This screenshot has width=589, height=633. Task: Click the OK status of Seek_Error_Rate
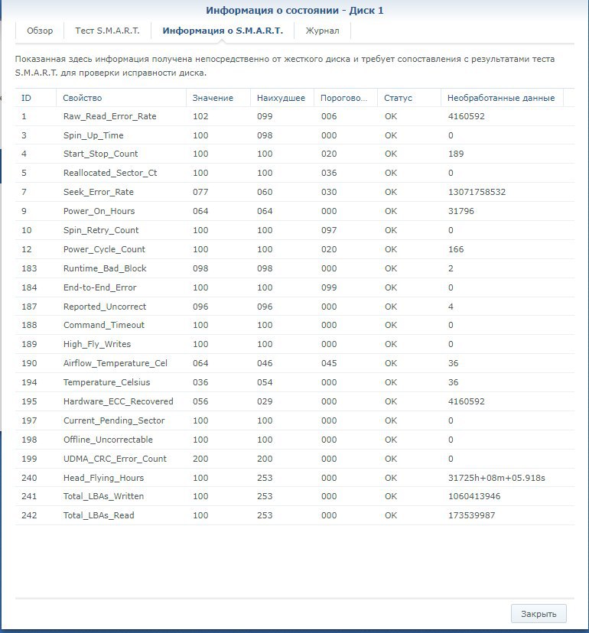pyautogui.click(x=391, y=192)
